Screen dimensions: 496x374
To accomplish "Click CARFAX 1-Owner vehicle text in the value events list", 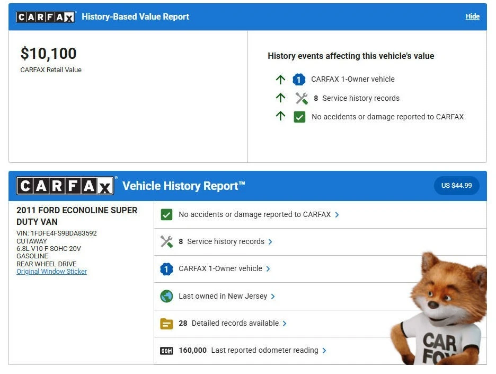I will (353, 79).
